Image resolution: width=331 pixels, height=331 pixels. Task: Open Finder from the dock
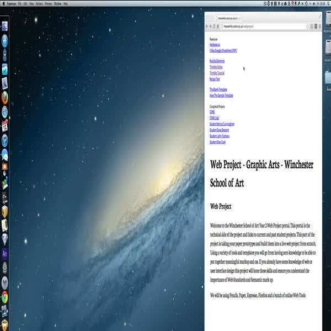pos(4,26)
